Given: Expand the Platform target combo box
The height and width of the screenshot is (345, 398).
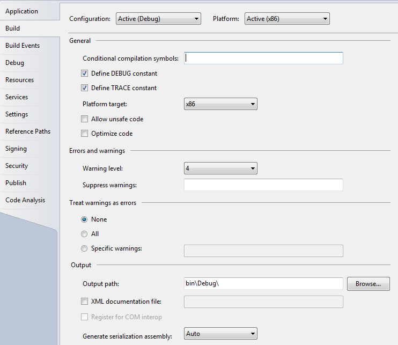Looking at the screenshot, I should (220, 104).
